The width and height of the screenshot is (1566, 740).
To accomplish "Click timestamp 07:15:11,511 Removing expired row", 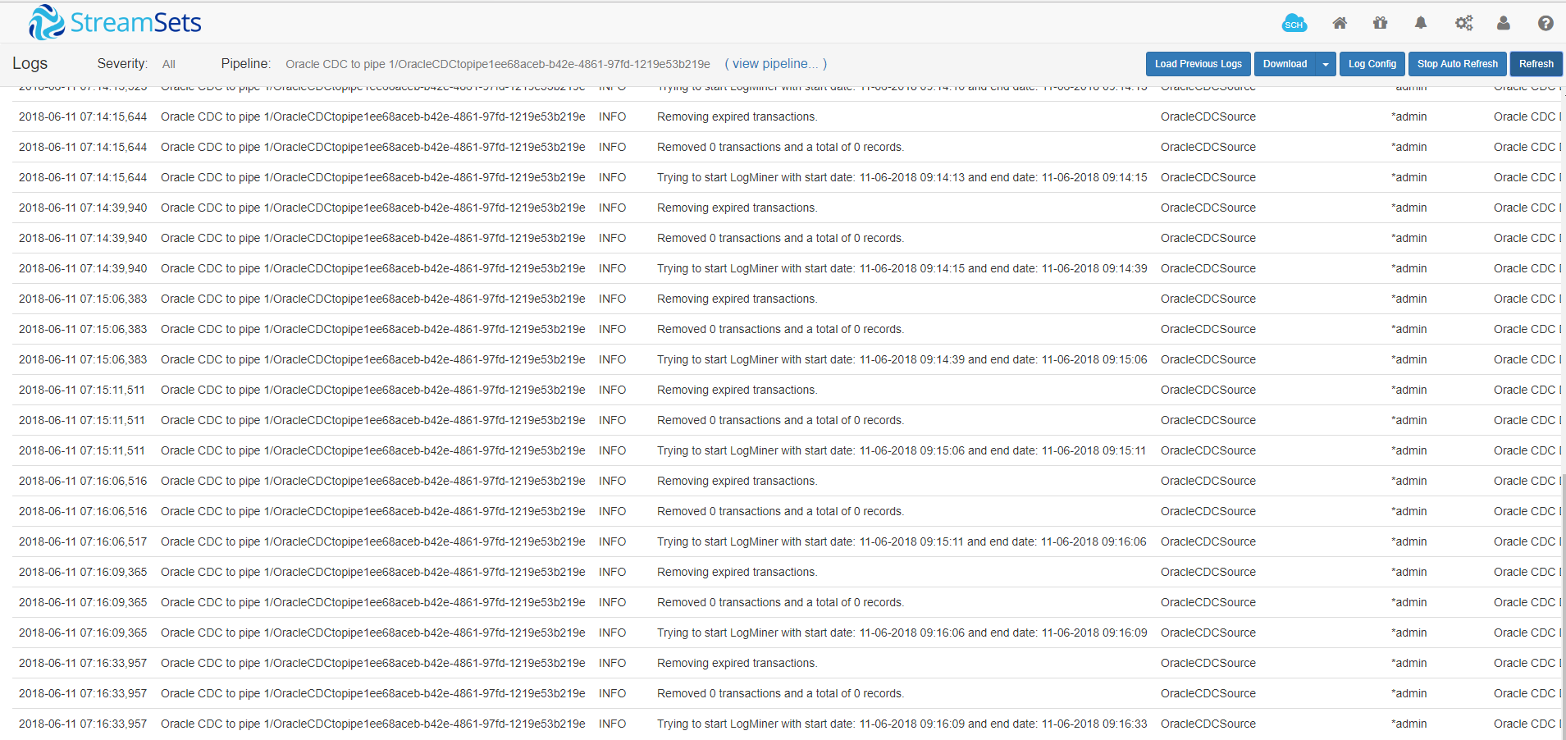I will [82, 390].
